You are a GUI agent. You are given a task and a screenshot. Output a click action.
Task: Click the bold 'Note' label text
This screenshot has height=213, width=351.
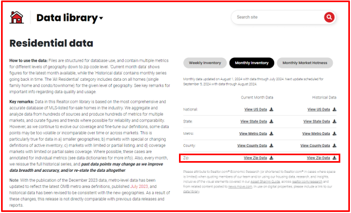[14, 180]
